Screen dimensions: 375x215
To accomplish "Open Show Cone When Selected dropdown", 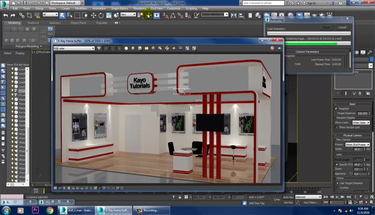I will coord(361,123).
